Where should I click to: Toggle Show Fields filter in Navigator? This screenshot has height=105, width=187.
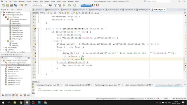click(x=6, y=95)
